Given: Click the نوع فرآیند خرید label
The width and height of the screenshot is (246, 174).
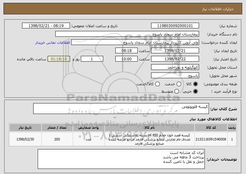Looking at the screenshot, I should tap(224, 91).
